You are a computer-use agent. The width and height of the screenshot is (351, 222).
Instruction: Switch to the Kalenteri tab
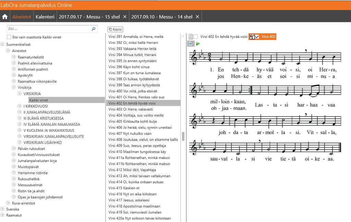click(x=45, y=17)
